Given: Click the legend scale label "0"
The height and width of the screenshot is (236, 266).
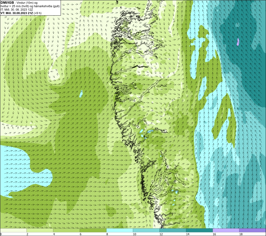Looking at the screenshot, I should (1, 234).
